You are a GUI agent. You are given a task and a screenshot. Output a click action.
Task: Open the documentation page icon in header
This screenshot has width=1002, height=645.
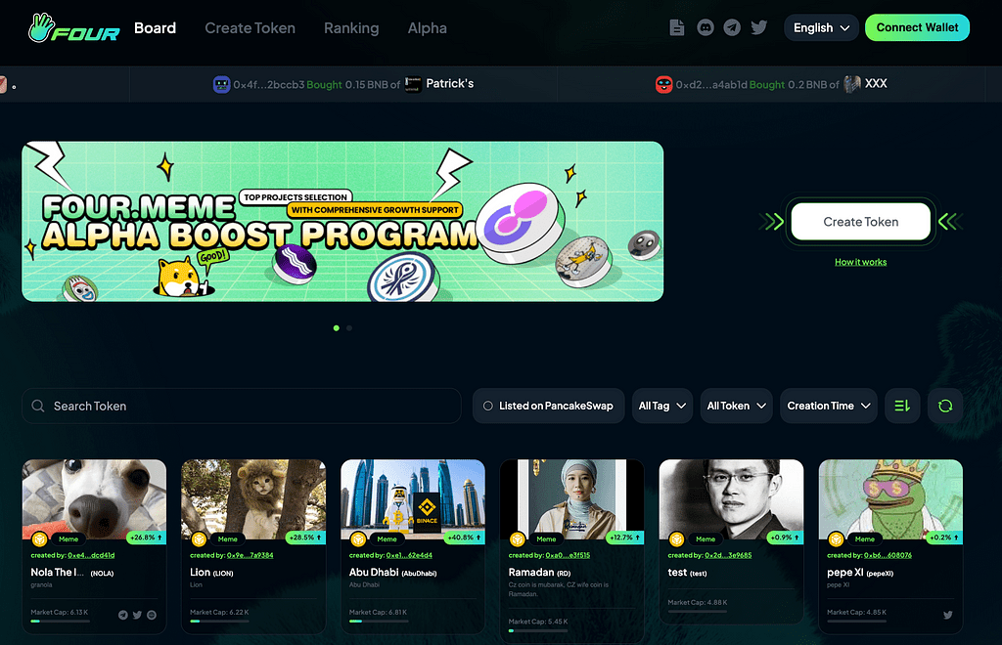677,27
